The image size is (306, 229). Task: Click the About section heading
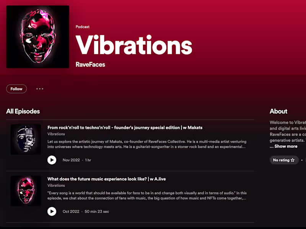pyautogui.click(x=278, y=111)
